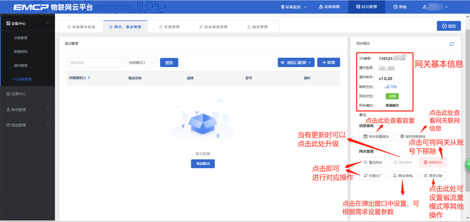Click the 预览 preview button
The width and height of the screenshot is (470, 222).
pos(449,26)
